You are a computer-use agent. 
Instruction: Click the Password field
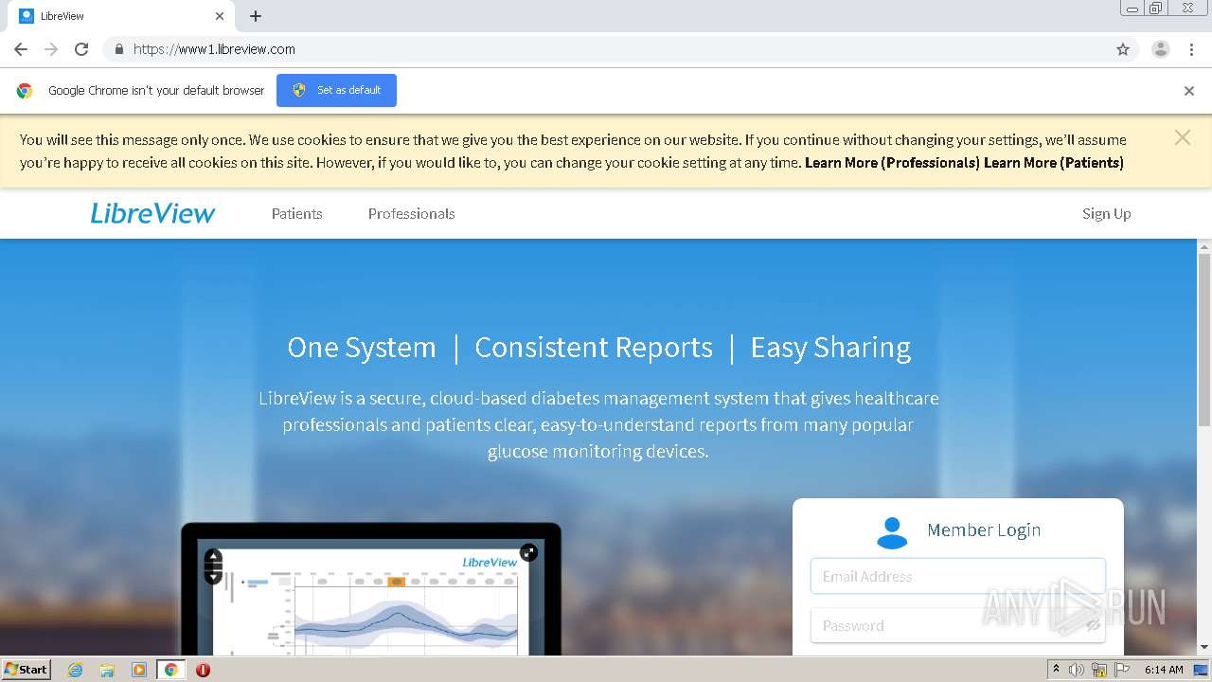coord(958,625)
